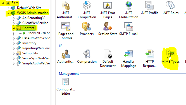Expand the Default Web Site node

(8, 8)
